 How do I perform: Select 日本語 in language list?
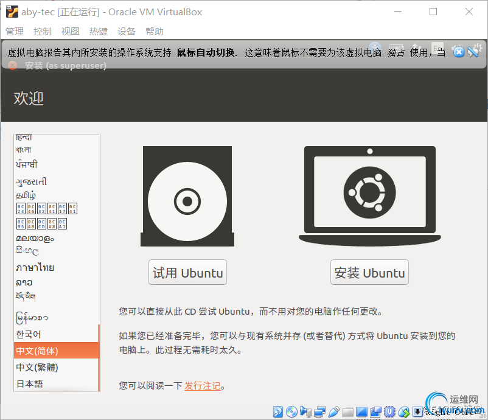pyautogui.click(x=56, y=383)
